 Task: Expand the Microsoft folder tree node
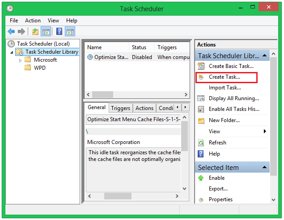click(20, 60)
